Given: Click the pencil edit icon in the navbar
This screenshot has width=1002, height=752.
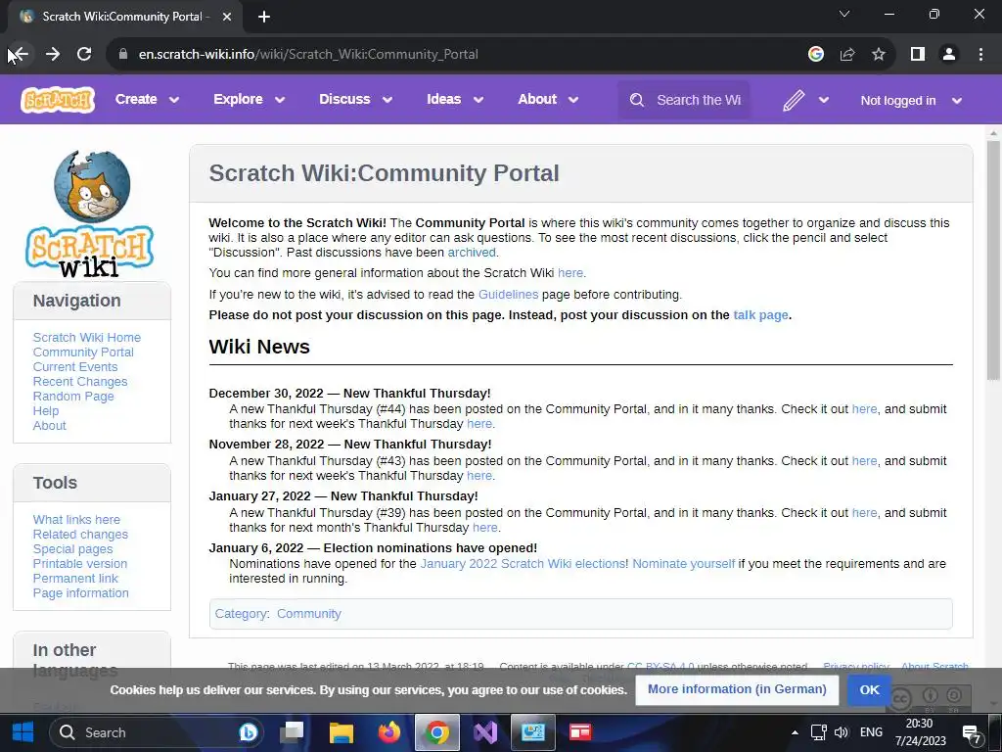Looking at the screenshot, I should point(793,101).
